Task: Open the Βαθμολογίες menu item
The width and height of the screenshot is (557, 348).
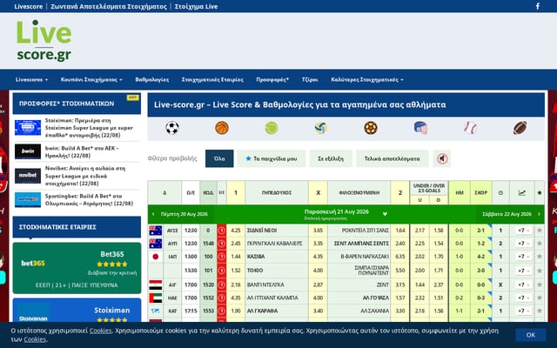Action: point(152,79)
